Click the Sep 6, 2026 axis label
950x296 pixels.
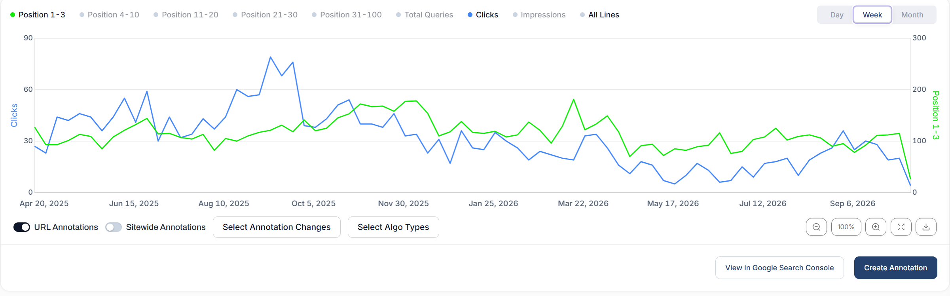point(852,203)
